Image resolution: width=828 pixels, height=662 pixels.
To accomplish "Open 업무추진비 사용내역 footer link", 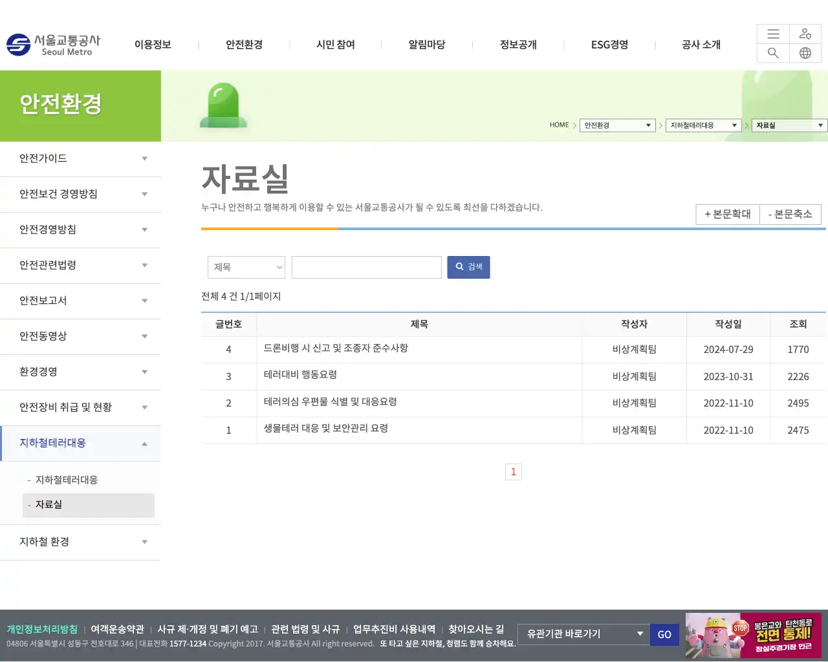I will pyautogui.click(x=394, y=629).
